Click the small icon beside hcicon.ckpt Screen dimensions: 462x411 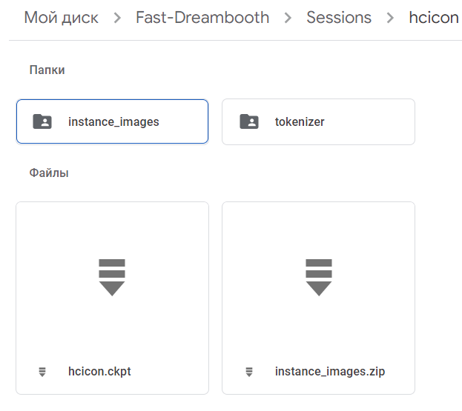(x=42, y=372)
